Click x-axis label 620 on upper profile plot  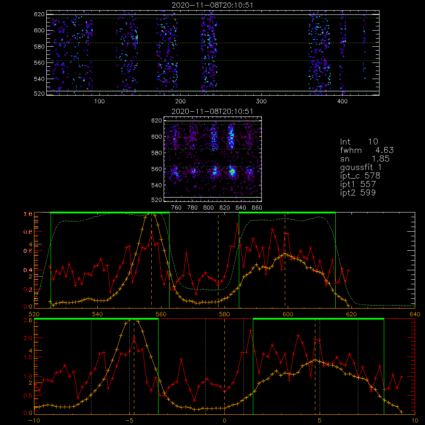coord(351,314)
